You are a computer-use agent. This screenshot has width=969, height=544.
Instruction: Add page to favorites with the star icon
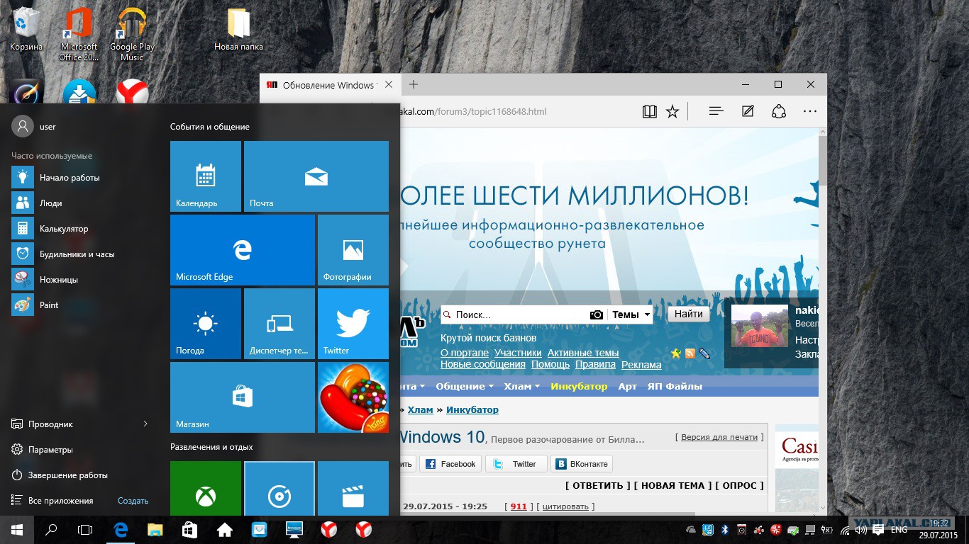click(672, 111)
